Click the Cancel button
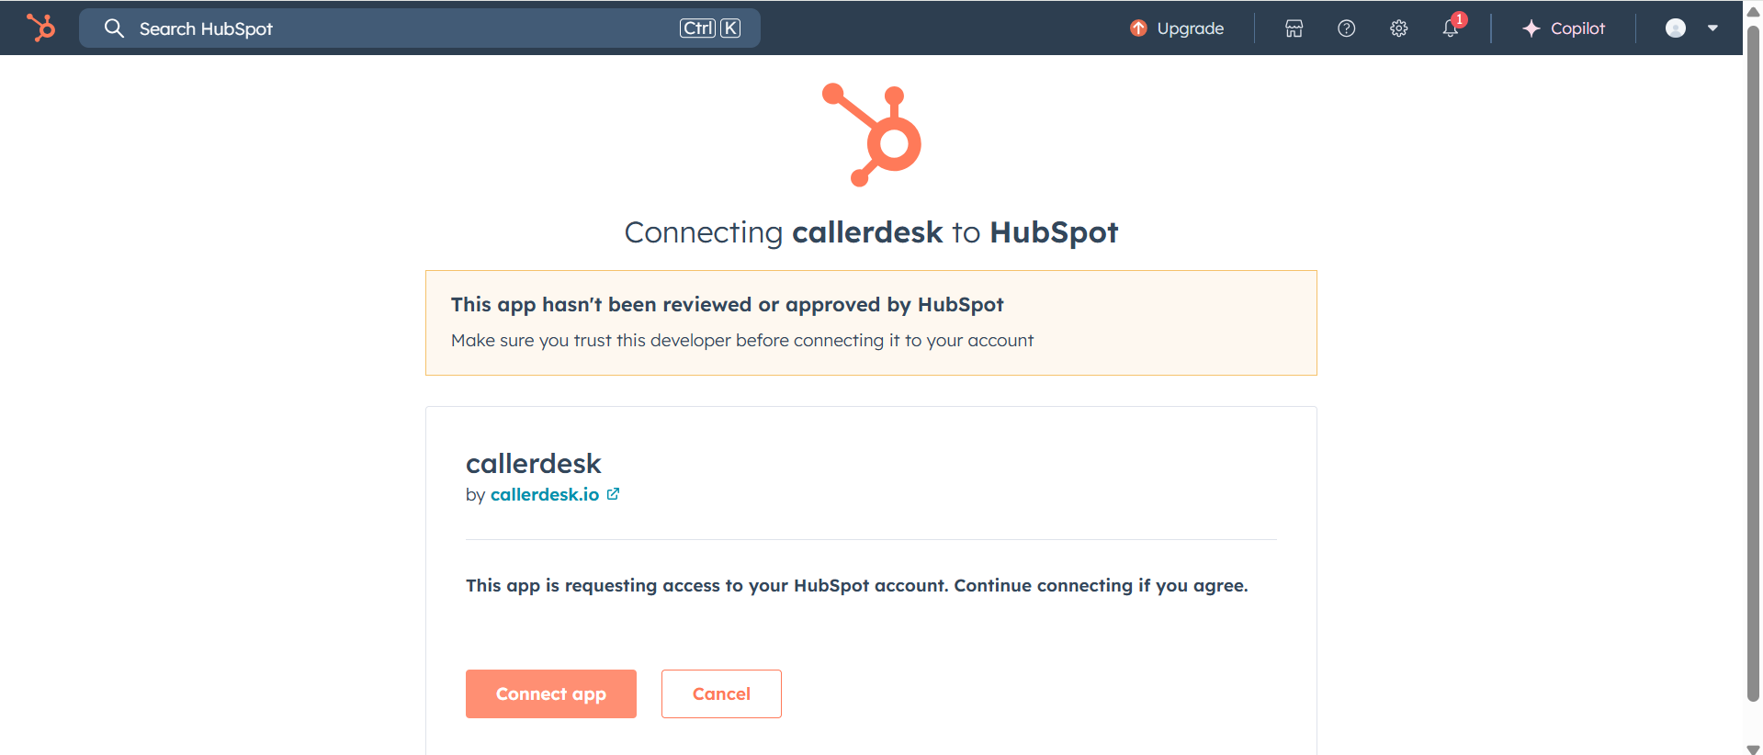The image size is (1763, 755). 721,693
